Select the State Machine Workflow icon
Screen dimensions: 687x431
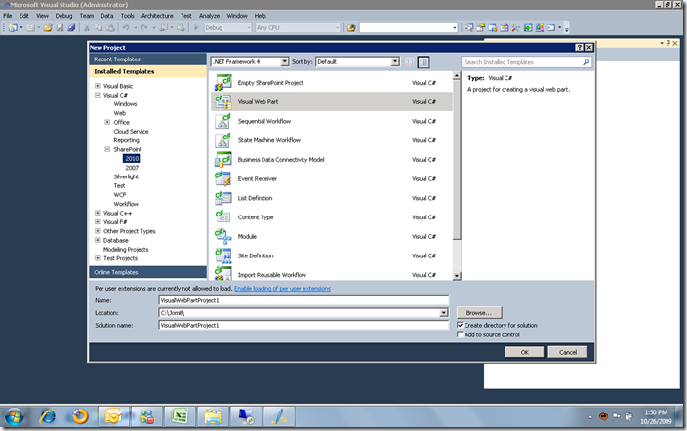coord(223,140)
